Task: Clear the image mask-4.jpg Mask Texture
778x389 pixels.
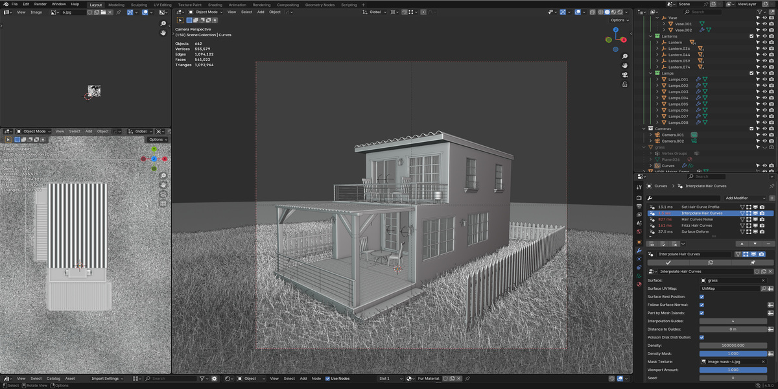Action: (764, 361)
